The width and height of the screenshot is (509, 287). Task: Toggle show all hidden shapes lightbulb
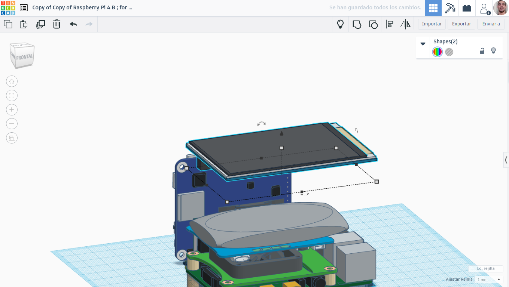340,24
